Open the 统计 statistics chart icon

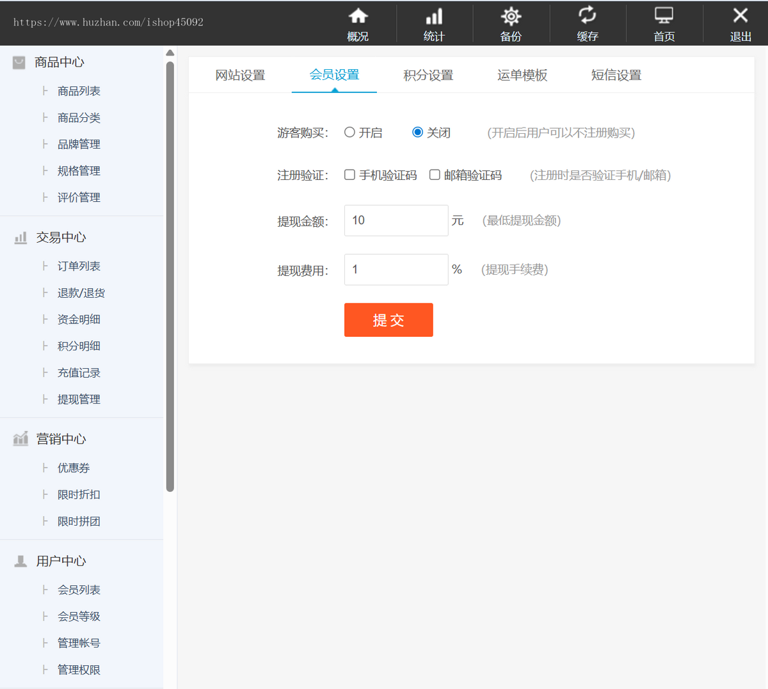[434, 15]
